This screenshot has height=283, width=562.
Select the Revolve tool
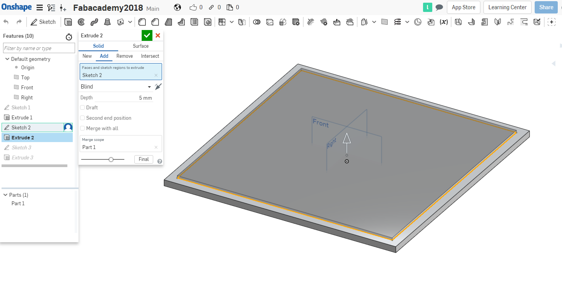coord(81,22)
